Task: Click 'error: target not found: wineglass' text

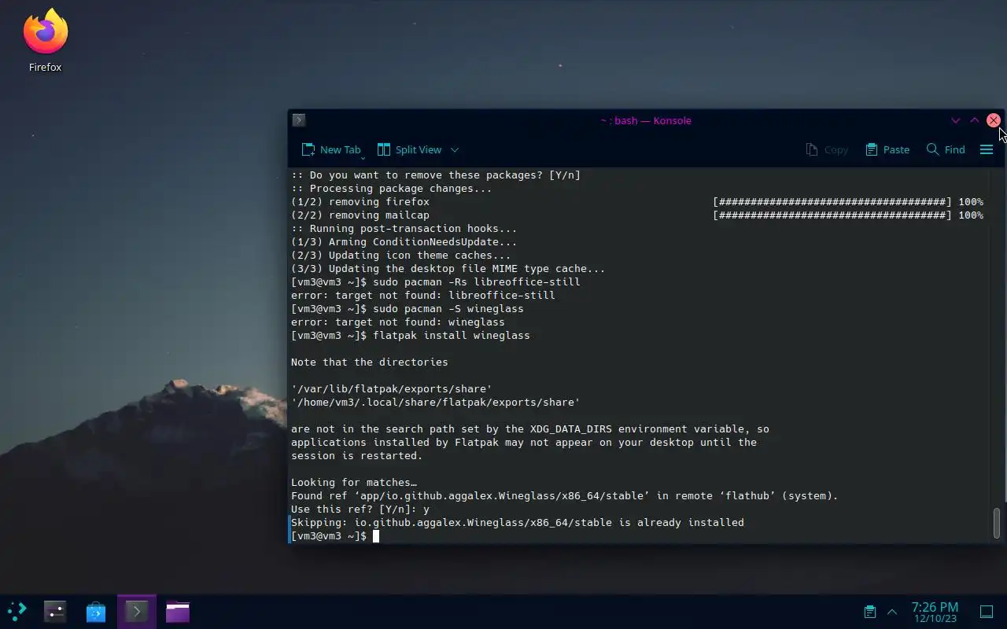Action: point(398,322)
